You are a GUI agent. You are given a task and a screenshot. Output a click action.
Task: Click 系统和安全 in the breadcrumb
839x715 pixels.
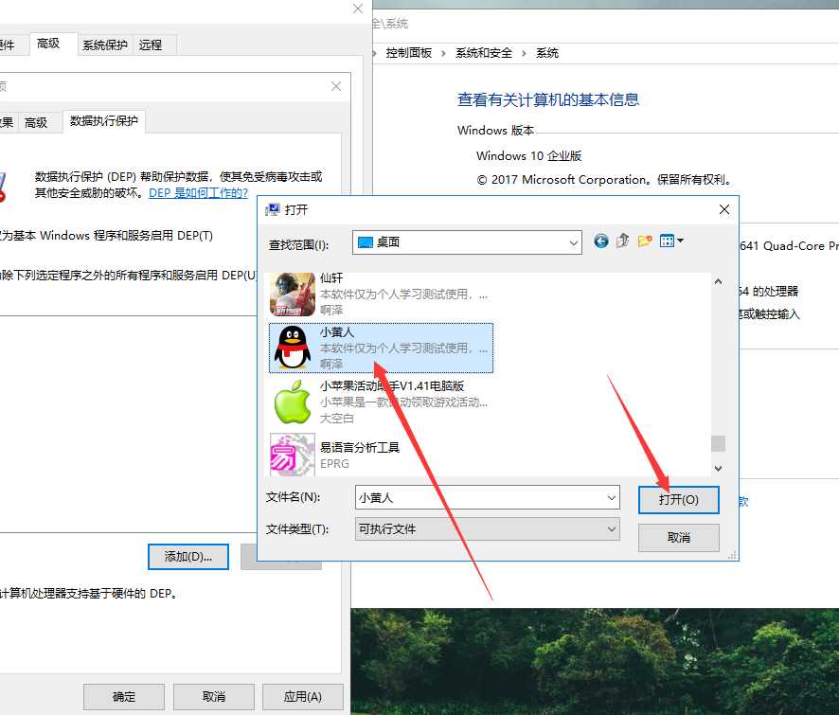pos(484,53)
